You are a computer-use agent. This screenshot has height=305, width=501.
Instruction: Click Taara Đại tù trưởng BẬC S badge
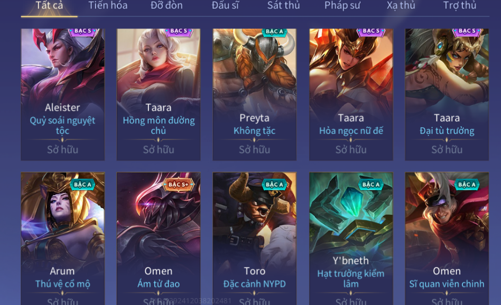click(467, 31)
